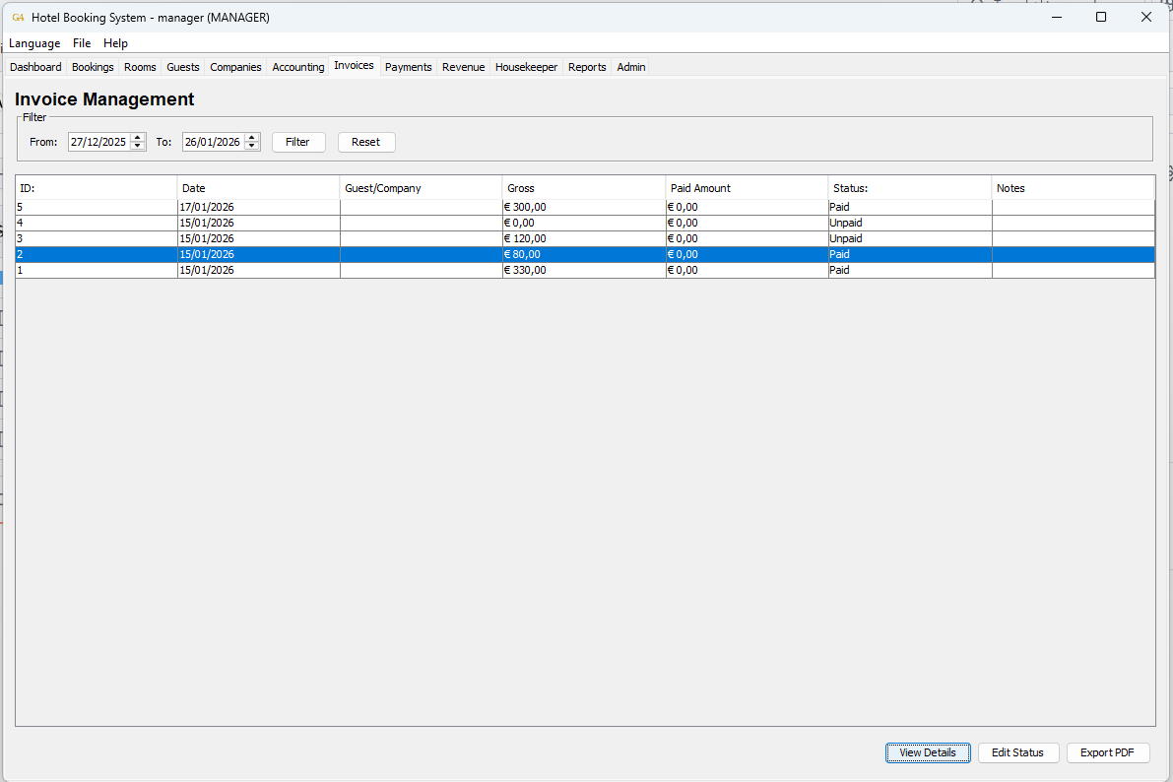
Task: Open the Language menu
Action: (x=34, y=43)
